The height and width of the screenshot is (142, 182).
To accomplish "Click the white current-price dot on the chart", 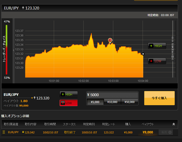I will pos(143,54).
